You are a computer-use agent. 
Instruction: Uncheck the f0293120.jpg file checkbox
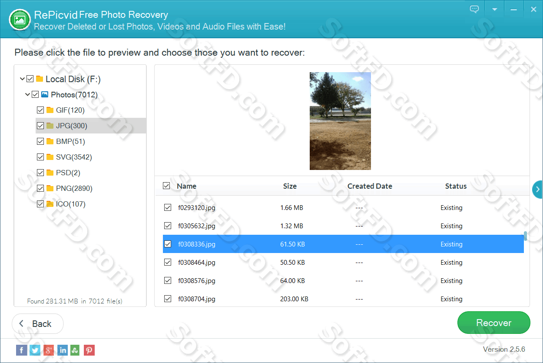(168, 207)
